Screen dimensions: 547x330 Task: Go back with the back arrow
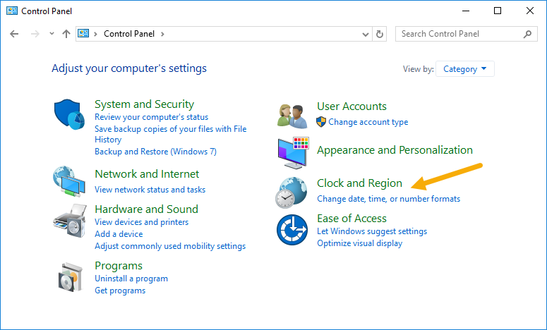(14, 34)
